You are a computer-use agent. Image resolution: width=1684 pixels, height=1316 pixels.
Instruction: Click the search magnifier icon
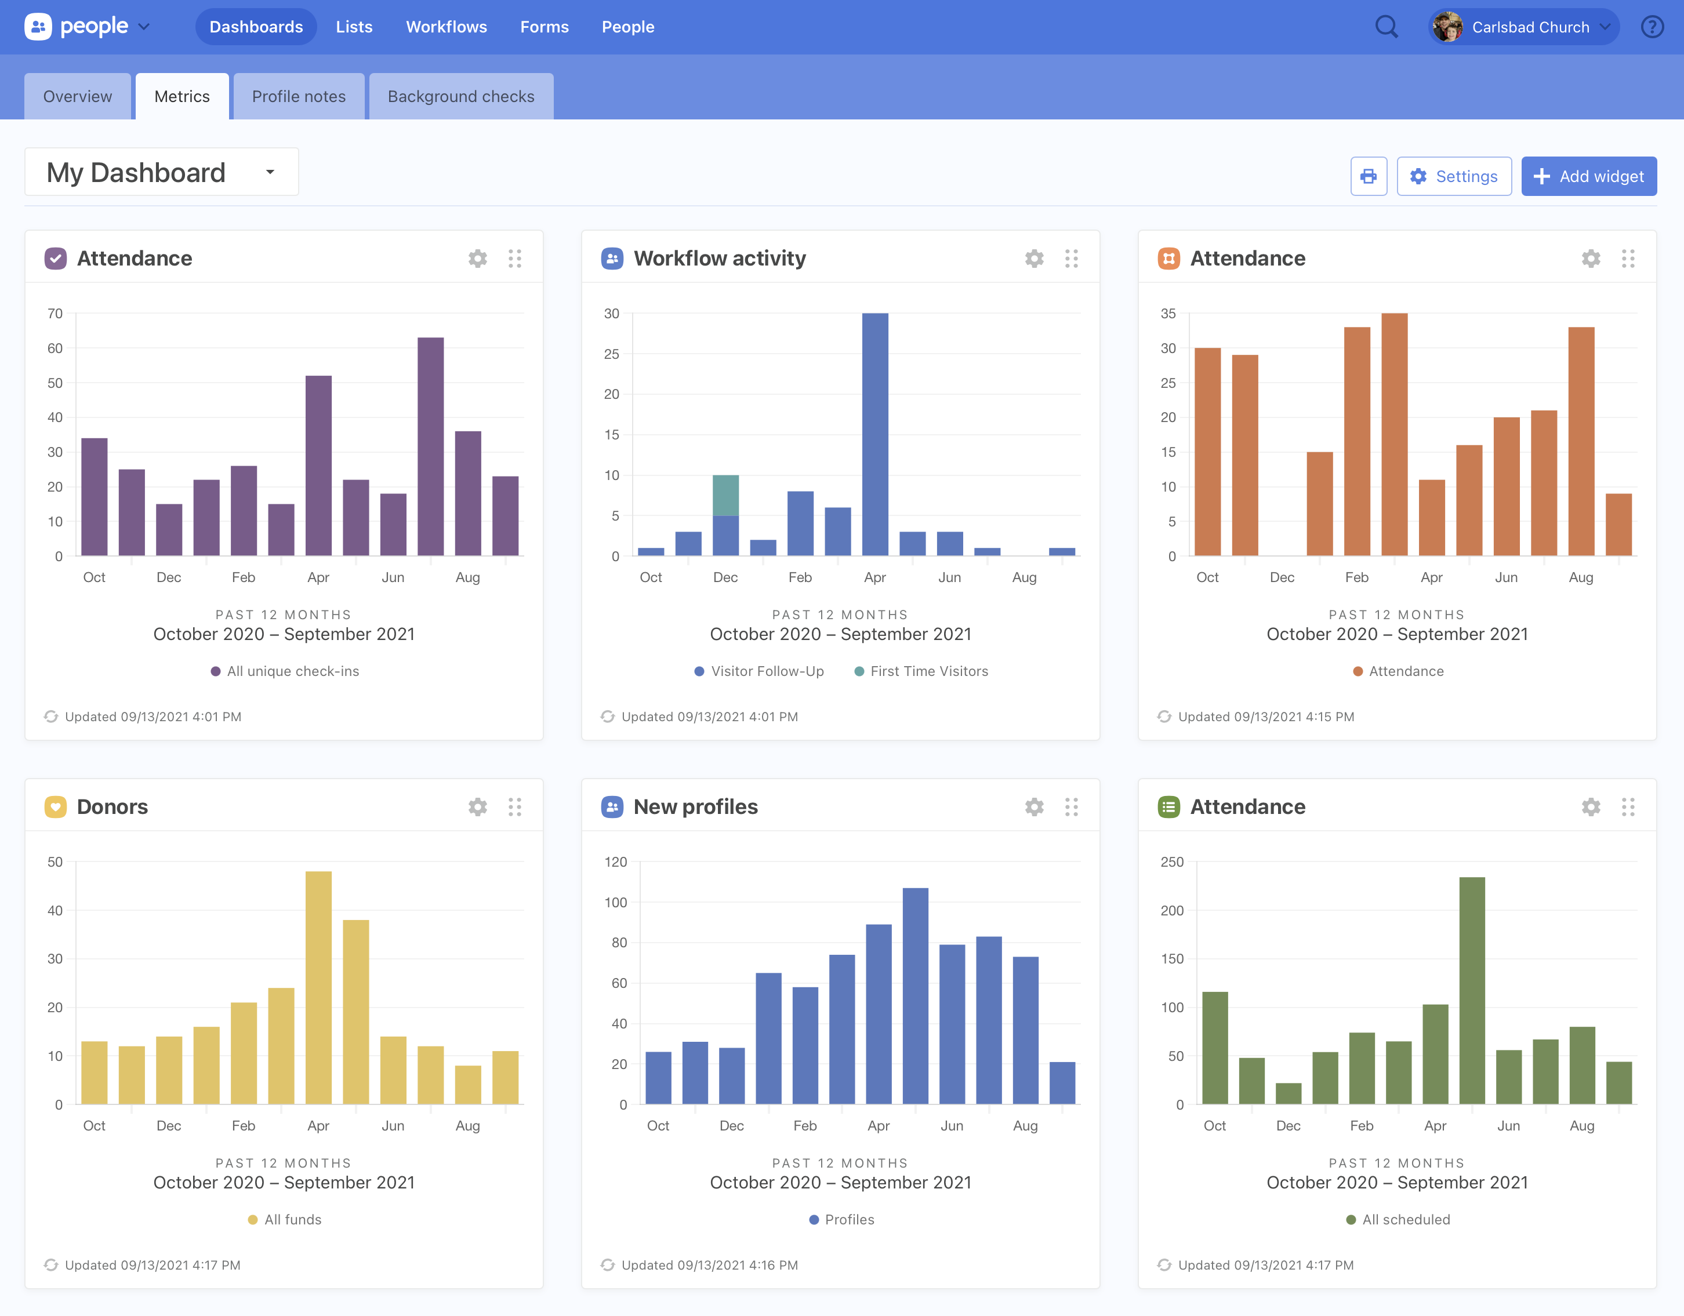point(1385,27)
